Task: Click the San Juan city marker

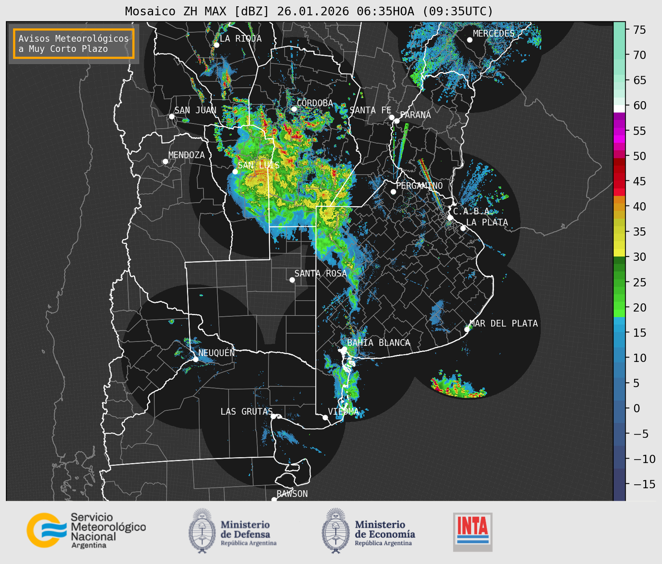Action: pos(171,116)
